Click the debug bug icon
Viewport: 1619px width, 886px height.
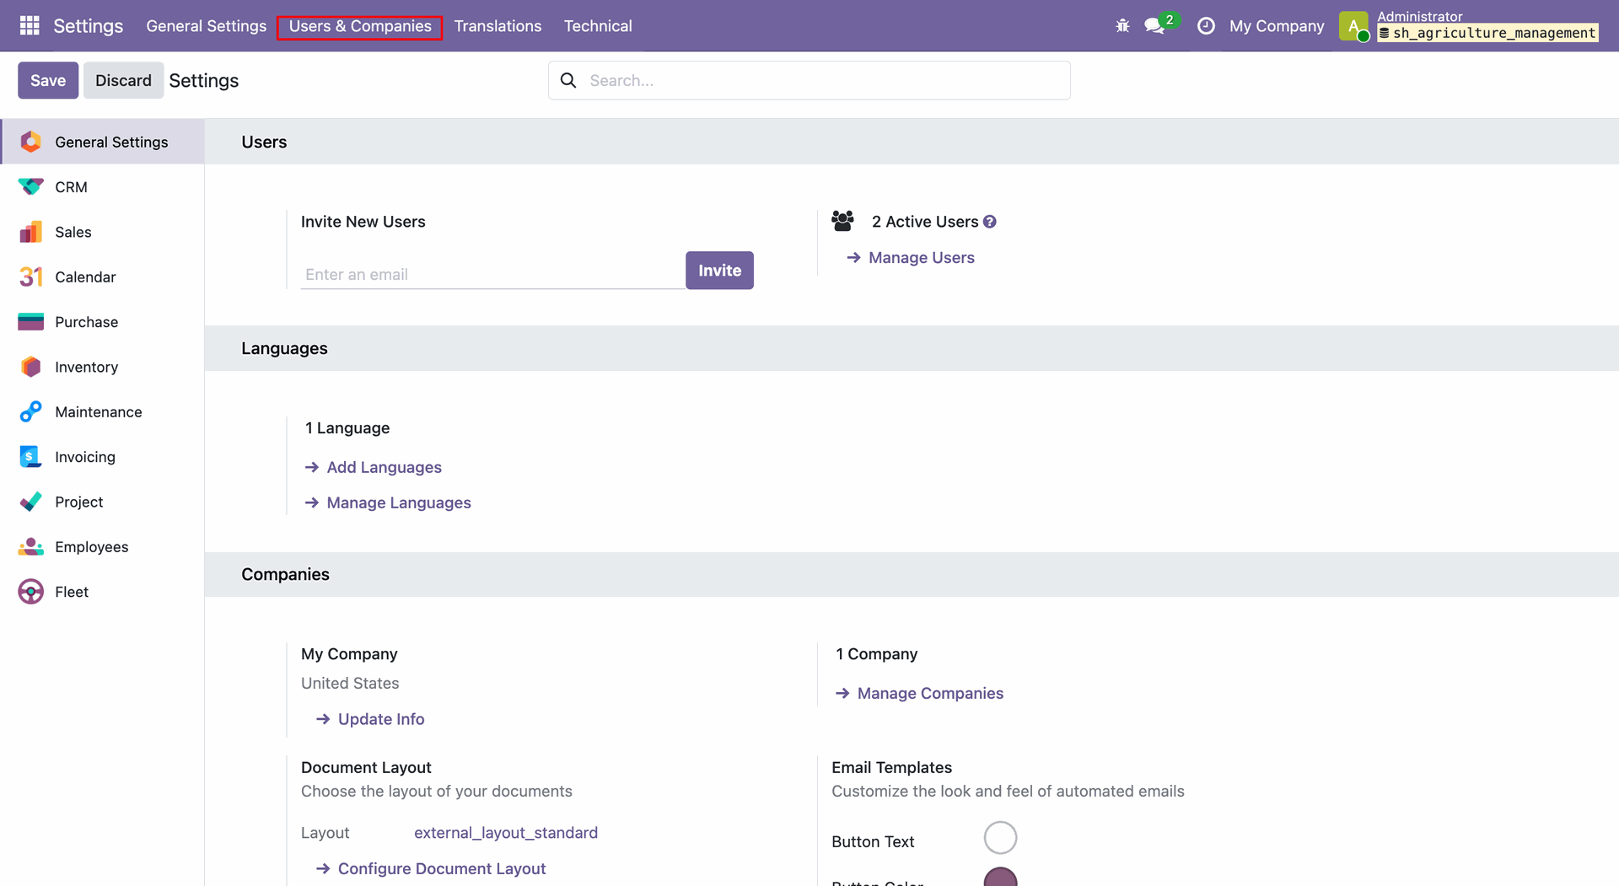click(1122, 26)
